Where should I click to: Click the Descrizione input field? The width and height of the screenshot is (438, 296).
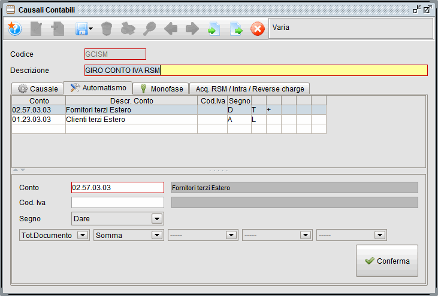click(x=256, y=70)
